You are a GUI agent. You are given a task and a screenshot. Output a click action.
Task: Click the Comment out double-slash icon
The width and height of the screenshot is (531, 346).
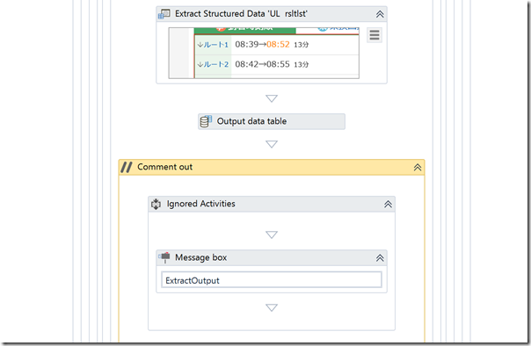click(x=127, y=167)
